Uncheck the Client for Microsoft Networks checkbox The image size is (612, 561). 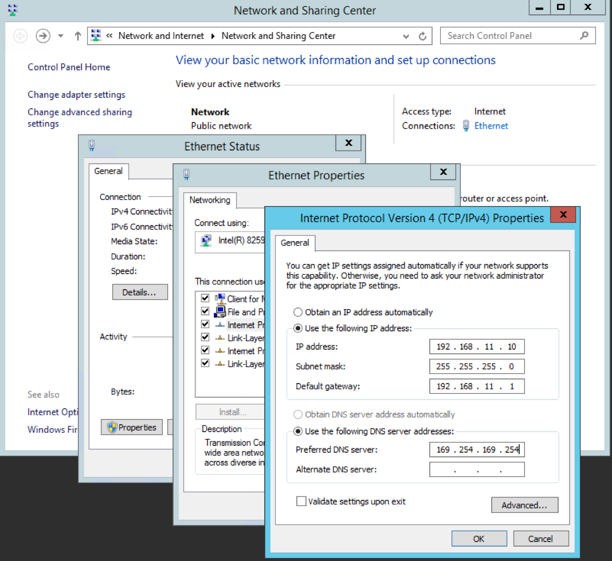pos(205,298)
